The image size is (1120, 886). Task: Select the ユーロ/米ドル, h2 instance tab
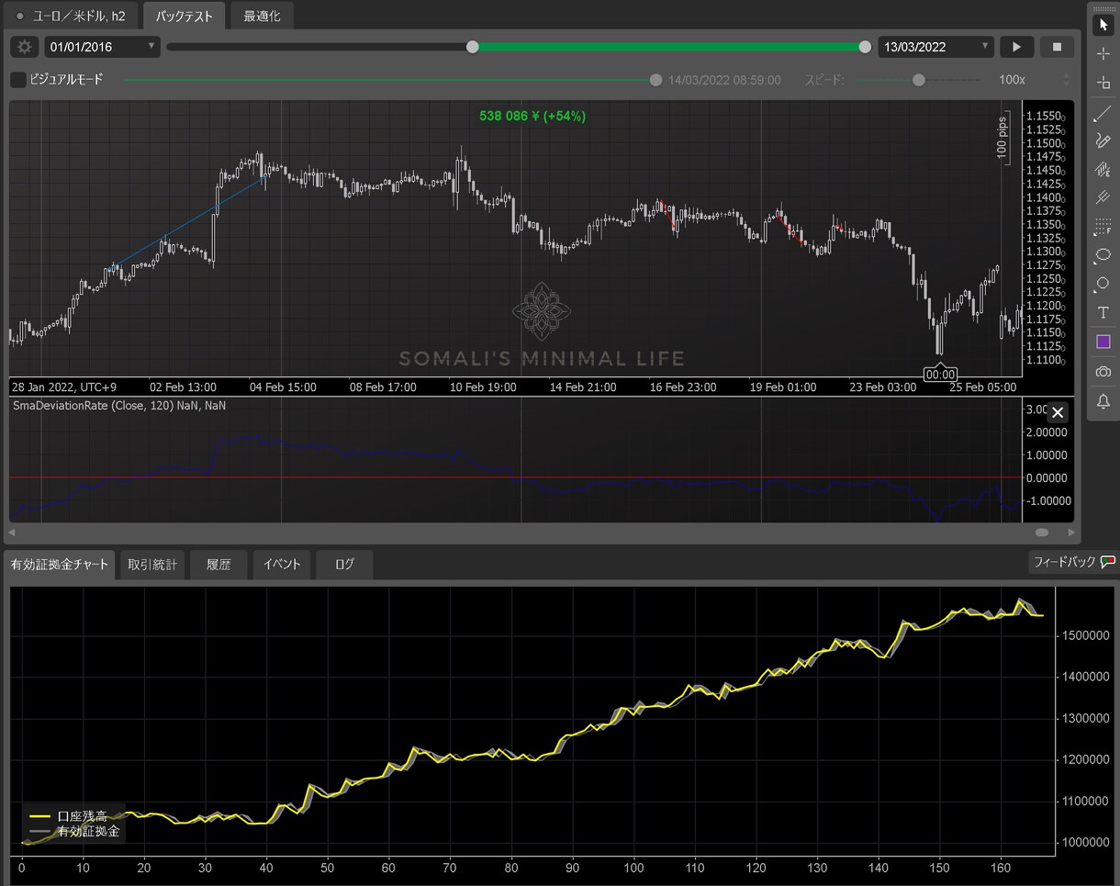pyautogui.click(x=72, y=16)
